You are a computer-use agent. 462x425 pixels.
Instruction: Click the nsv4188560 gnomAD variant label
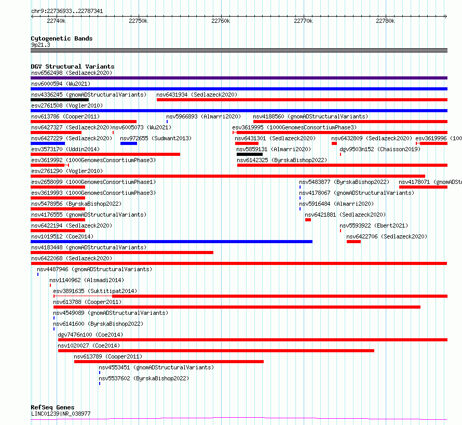310,116
